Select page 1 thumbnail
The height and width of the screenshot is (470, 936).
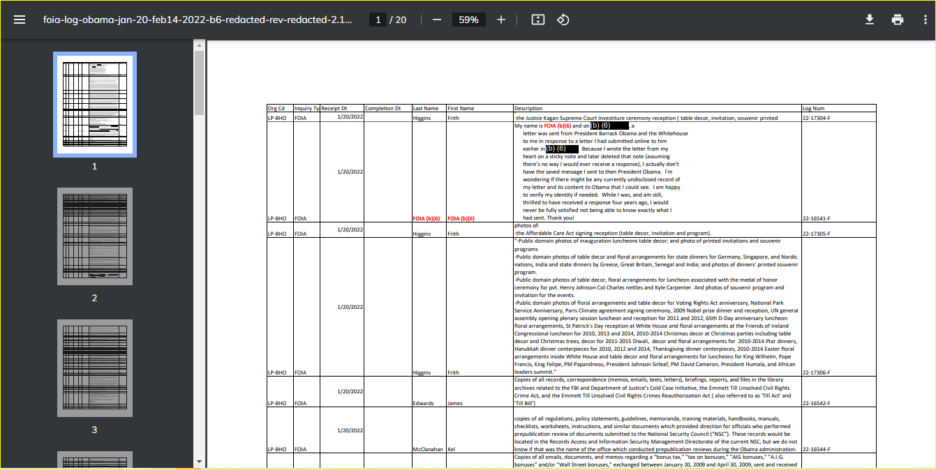94,105
